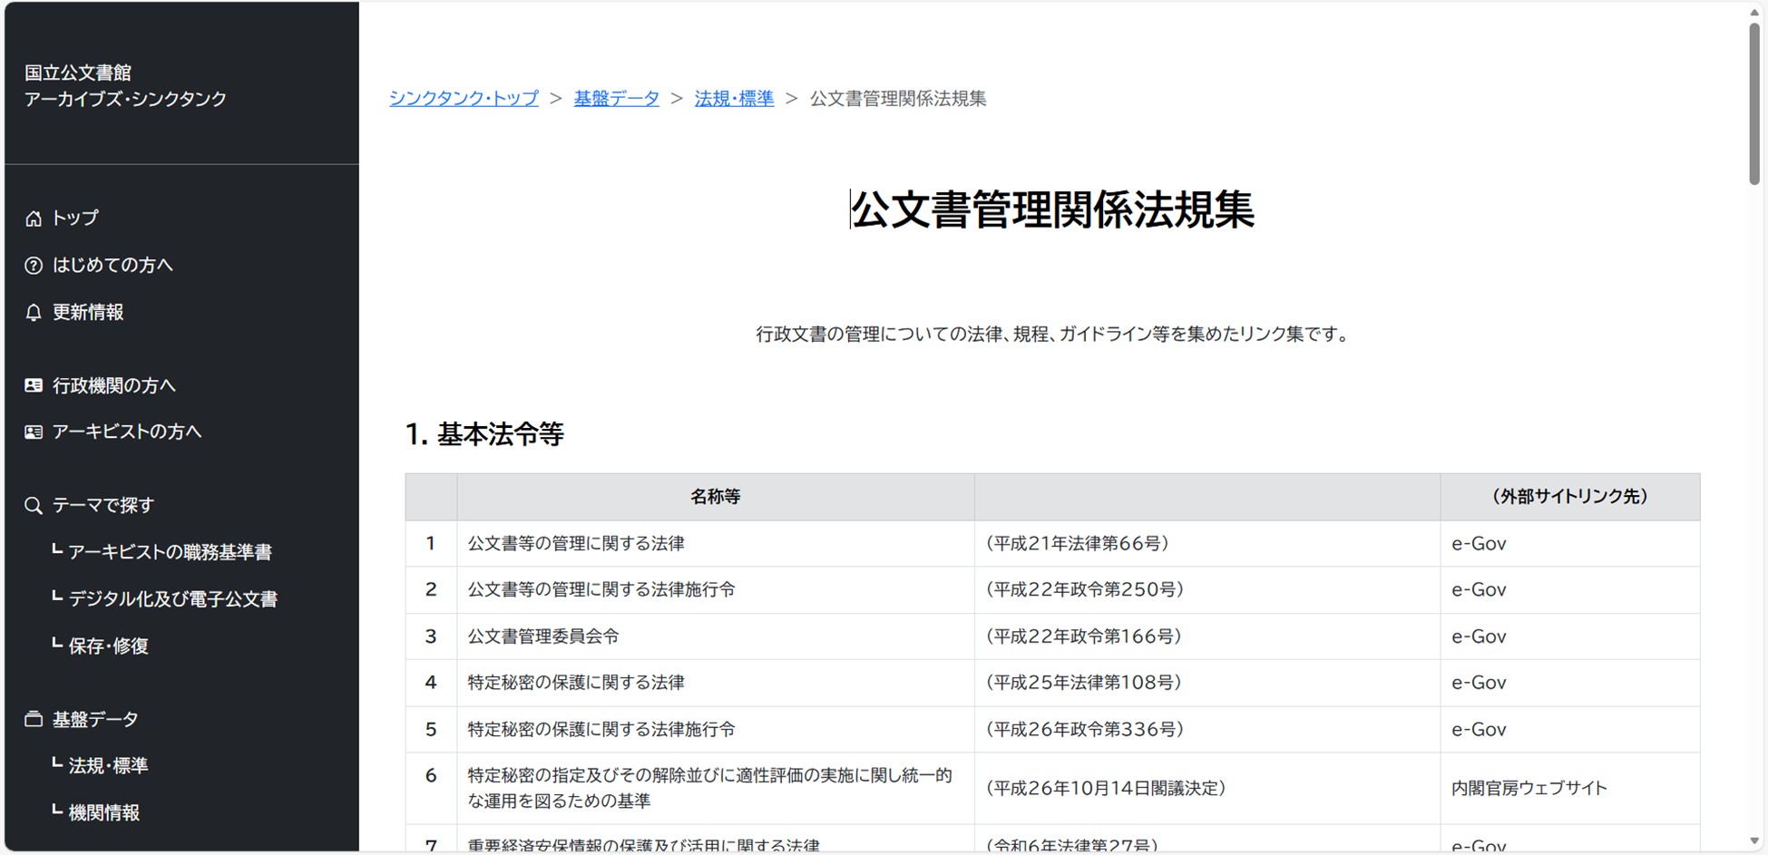Click the ID card icon beside 行政機関の方へ

(34, 385)
